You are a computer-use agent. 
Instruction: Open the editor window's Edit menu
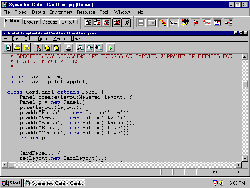(28, 38)
